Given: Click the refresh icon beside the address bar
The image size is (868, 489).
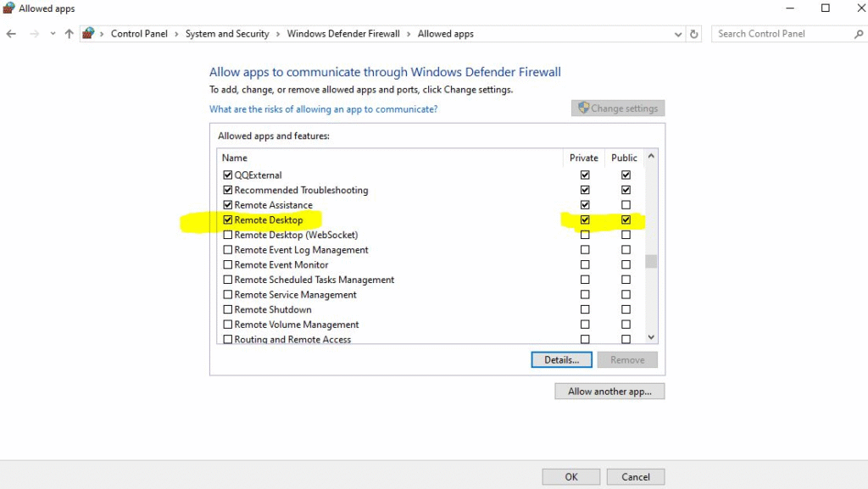Looking at the screenshot, I should click(693, 33).
